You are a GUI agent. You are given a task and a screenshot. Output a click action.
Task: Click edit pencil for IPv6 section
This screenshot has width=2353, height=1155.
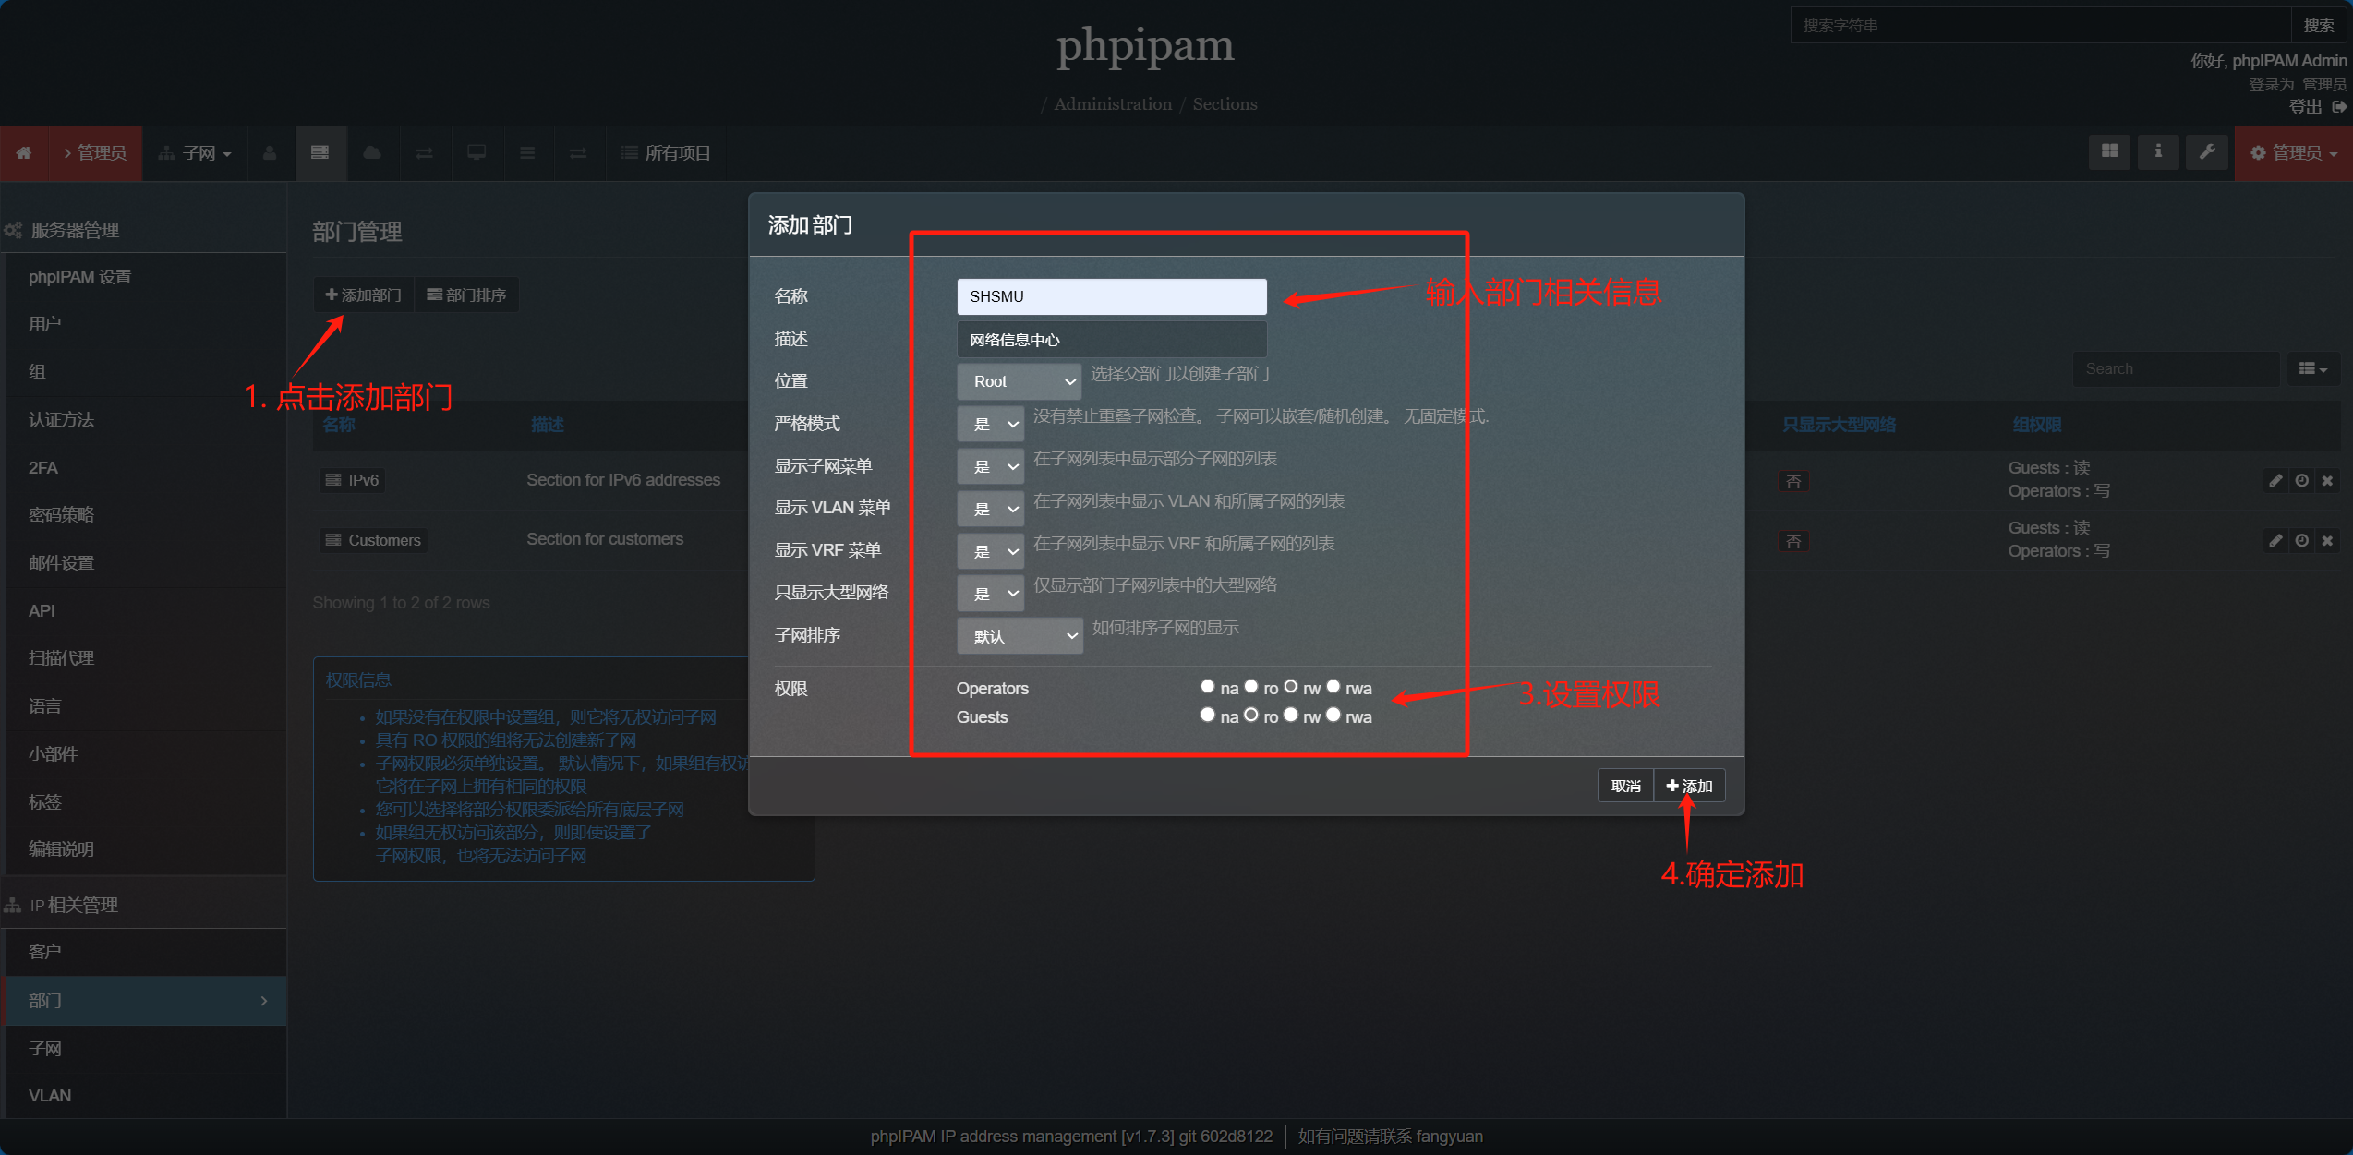tap(2275, 481)
